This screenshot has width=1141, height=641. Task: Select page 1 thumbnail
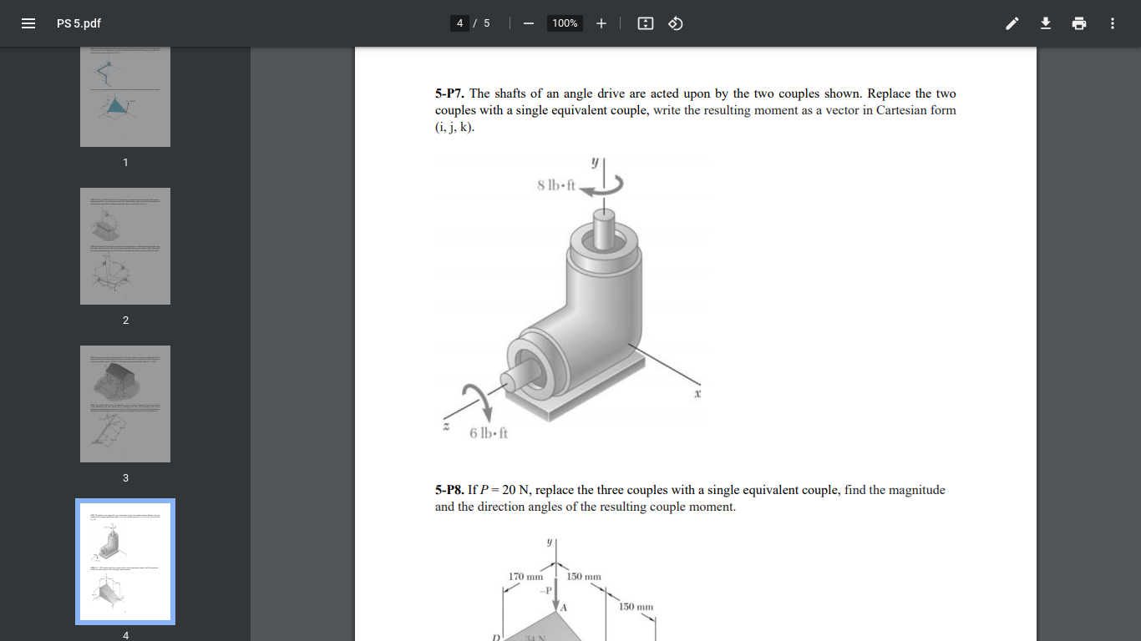pyautogui.click(x=125, y=97)
